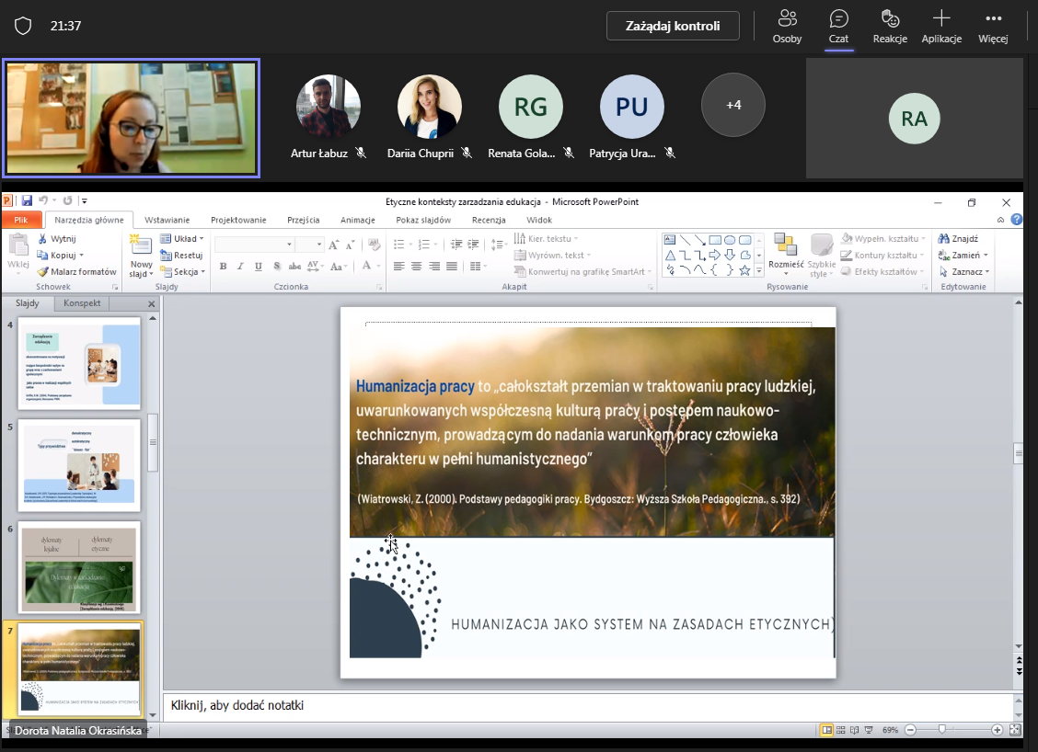Open the font name combo box
1038x752 pixels.
(x=254, y=245)
